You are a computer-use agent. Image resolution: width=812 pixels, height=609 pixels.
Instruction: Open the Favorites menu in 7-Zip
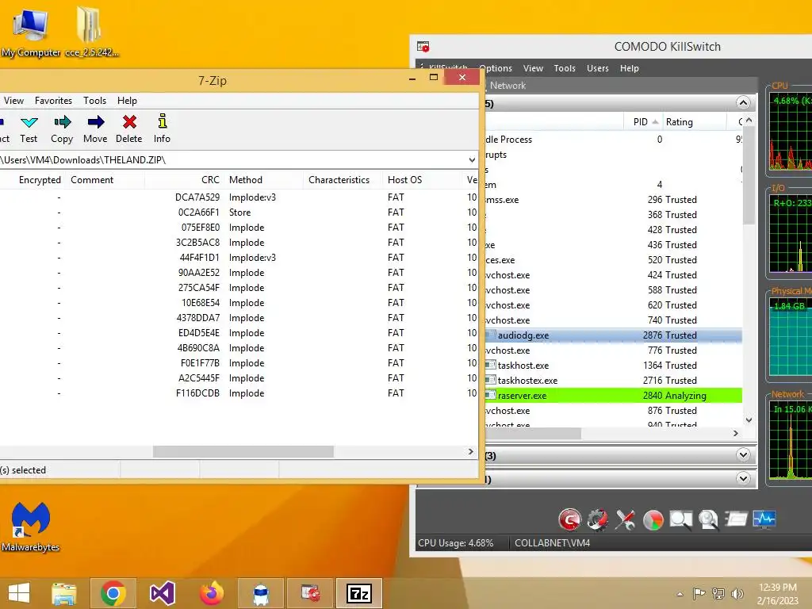click(53, 101)
